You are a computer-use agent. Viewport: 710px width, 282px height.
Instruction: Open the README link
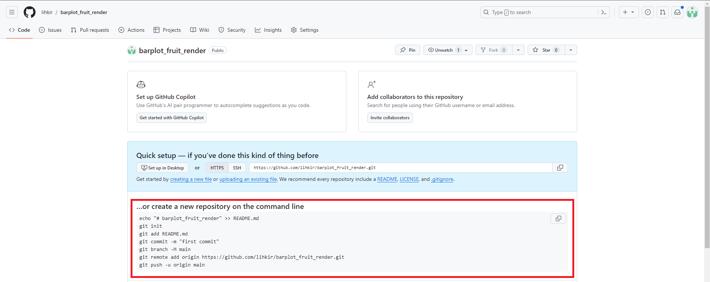click(x=387, y=179)
